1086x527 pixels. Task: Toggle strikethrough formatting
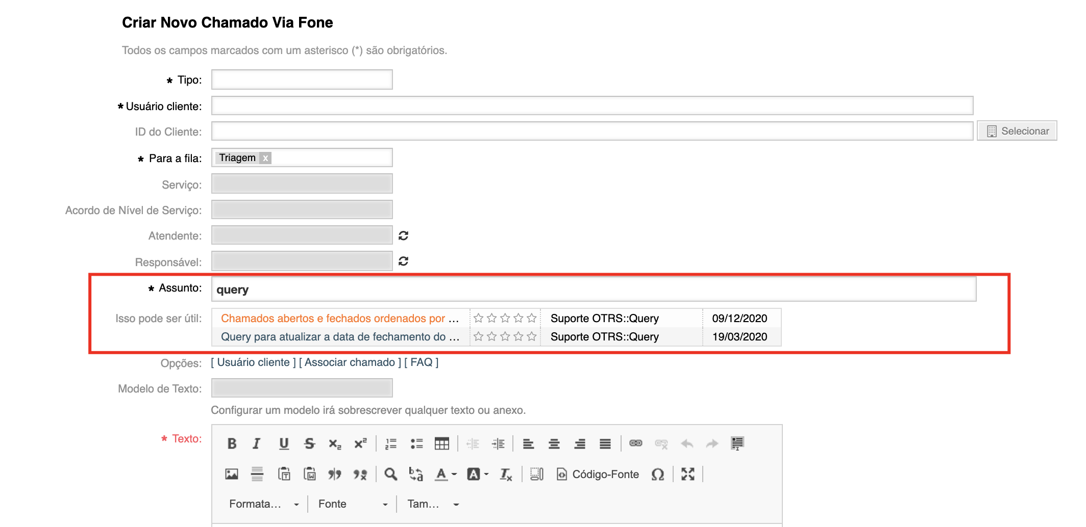[x=309, y=444]
